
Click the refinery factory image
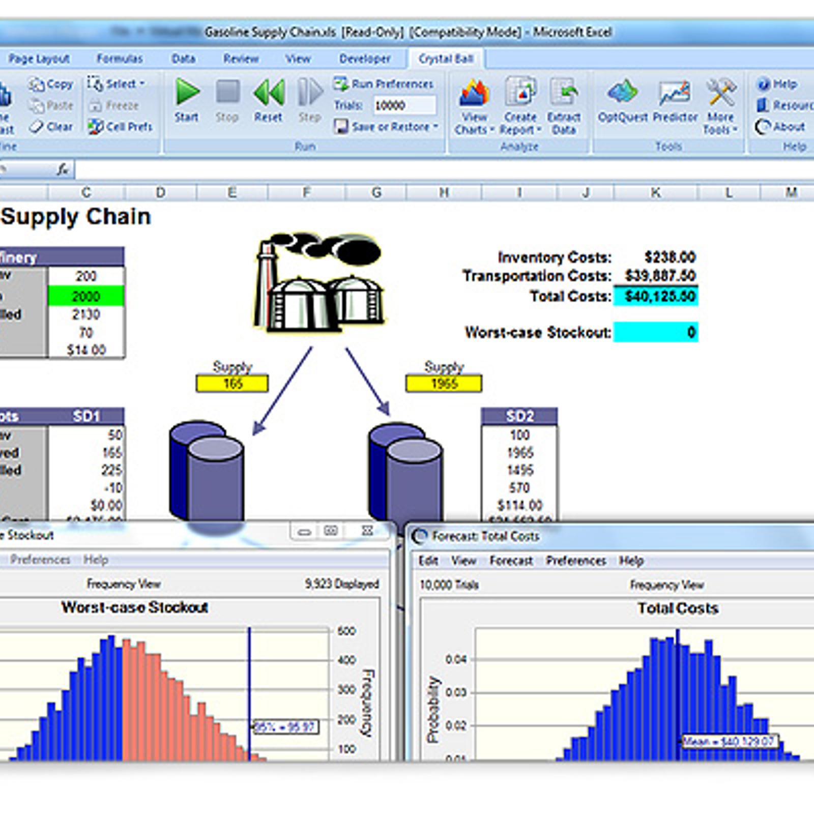click(319, 283)
